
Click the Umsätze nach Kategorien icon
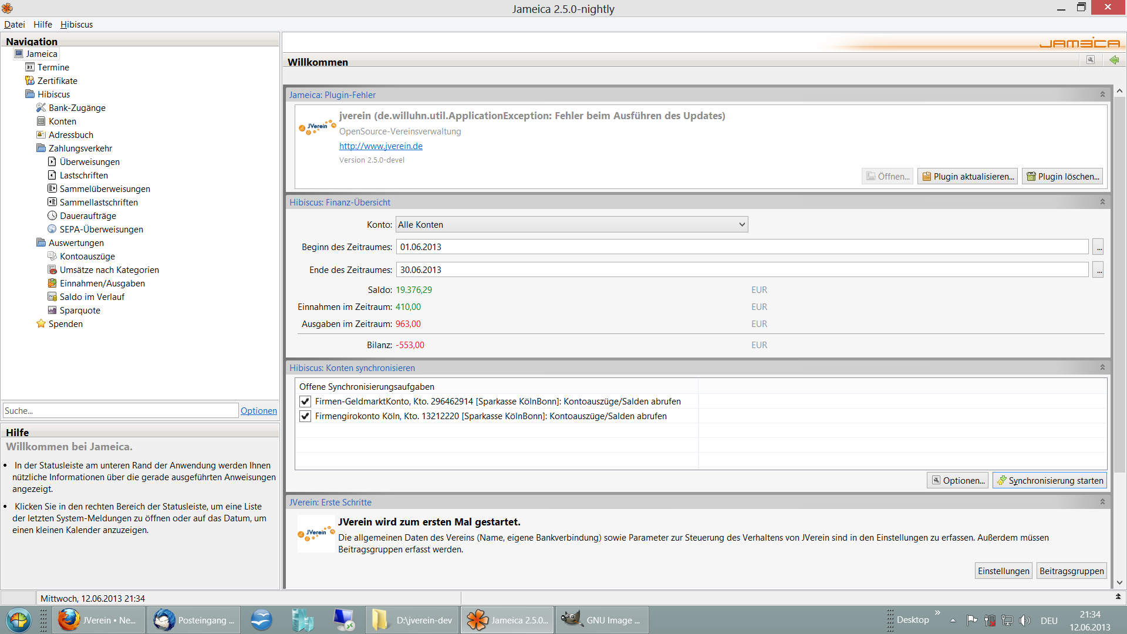click(x=52, y=269)
